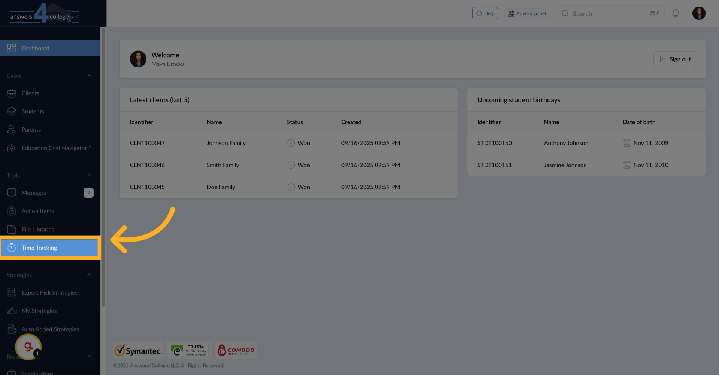Open the Dashboard via its grid icon
This screenshot has height=375, width=719.
pyautogui.click(x=11, y=48)
